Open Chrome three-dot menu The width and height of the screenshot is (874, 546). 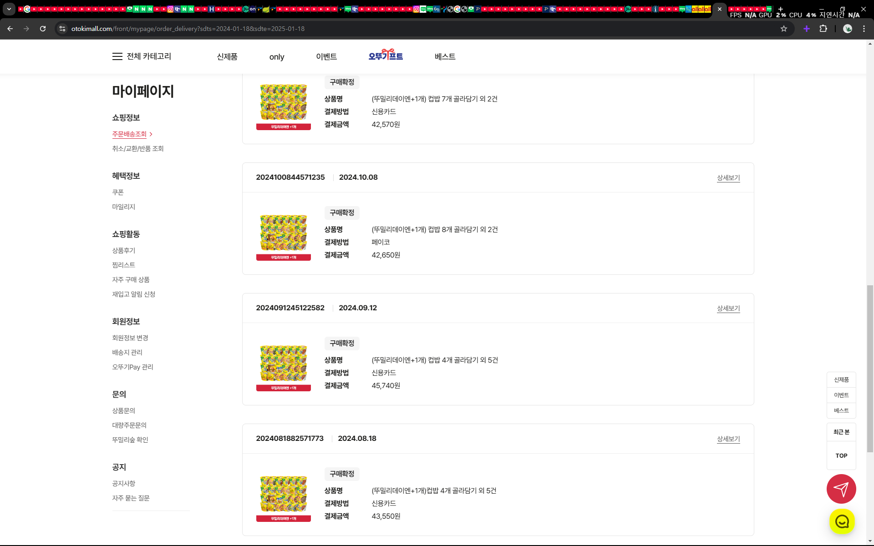[864, 29]
